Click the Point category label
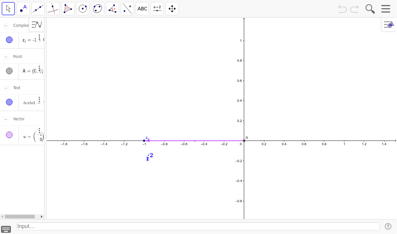397x234 pixels. point(18,57)
